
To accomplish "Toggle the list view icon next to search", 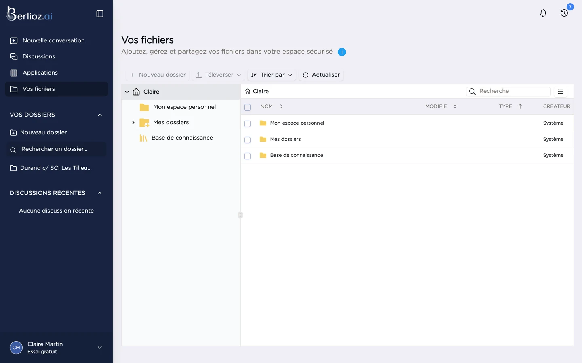I will [561, 92].
